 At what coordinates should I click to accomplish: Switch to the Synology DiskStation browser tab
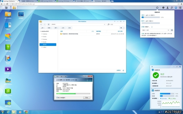tap(9, 1)
